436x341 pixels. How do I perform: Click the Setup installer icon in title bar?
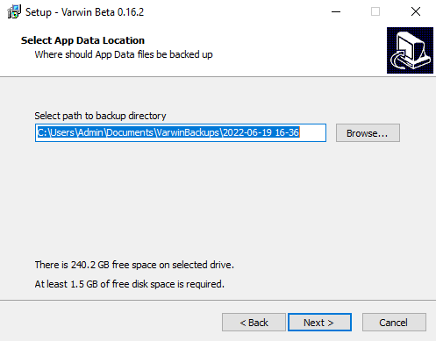click(x=14, y=12)
